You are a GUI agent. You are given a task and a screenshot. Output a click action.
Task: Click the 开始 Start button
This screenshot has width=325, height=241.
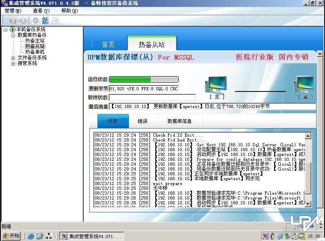coord(11,236)
